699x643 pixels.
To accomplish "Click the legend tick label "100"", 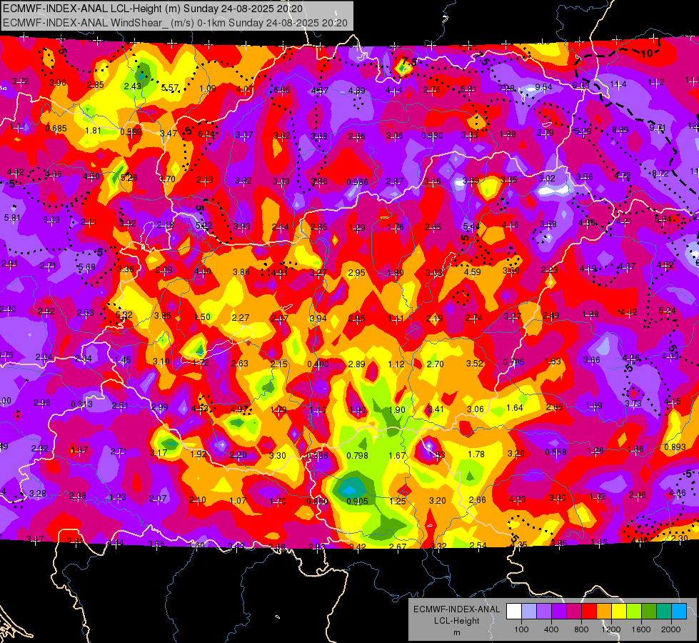I will 521,629.
